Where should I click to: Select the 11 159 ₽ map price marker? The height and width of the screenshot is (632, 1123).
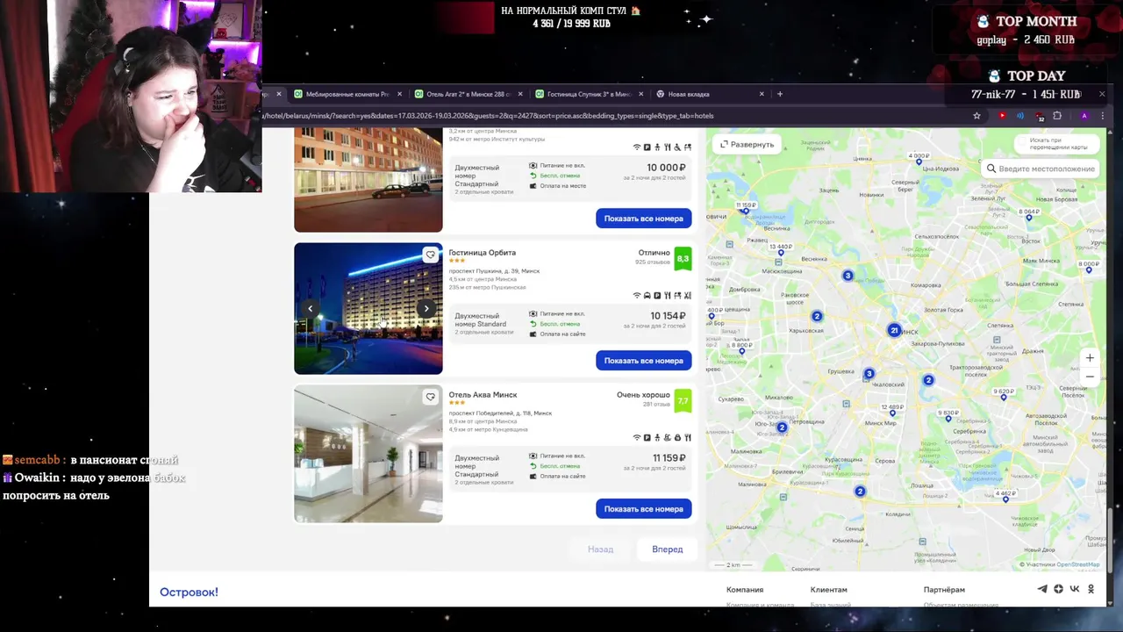tap(746, 207)
